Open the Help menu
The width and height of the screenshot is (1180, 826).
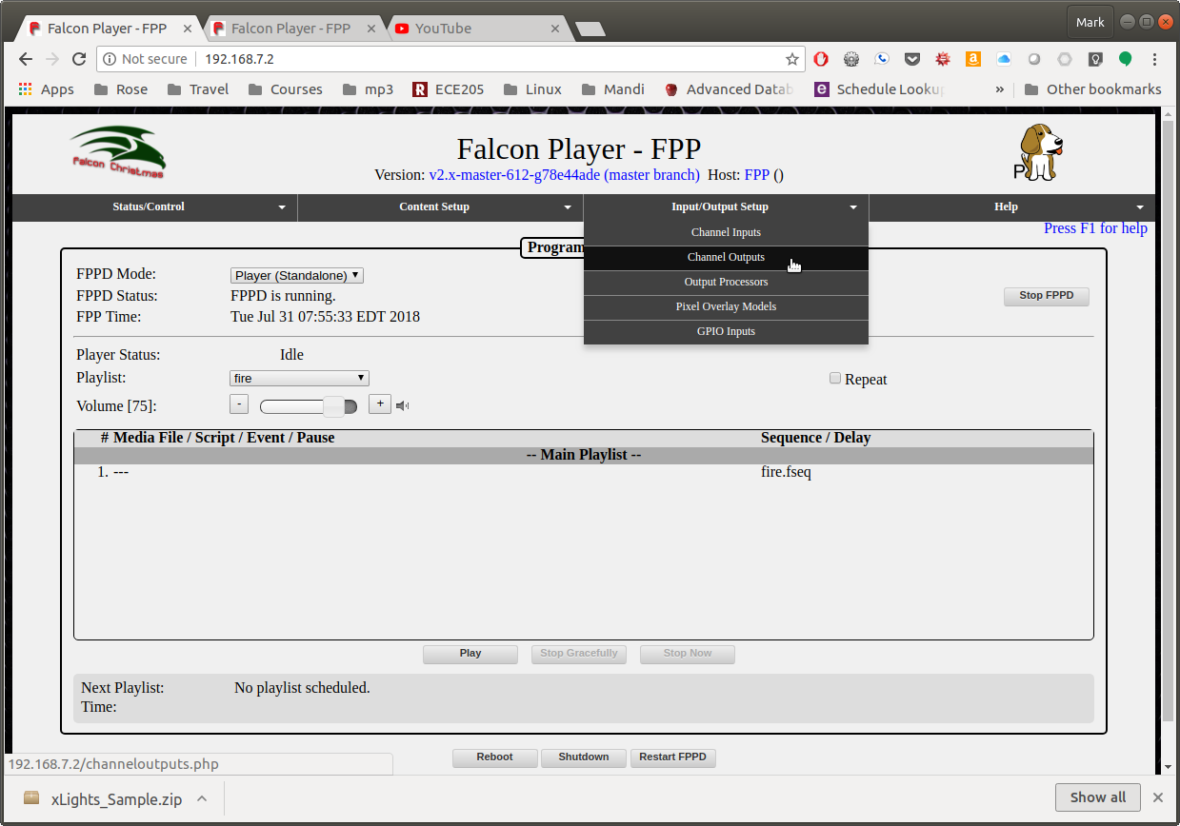(1006, 206)
